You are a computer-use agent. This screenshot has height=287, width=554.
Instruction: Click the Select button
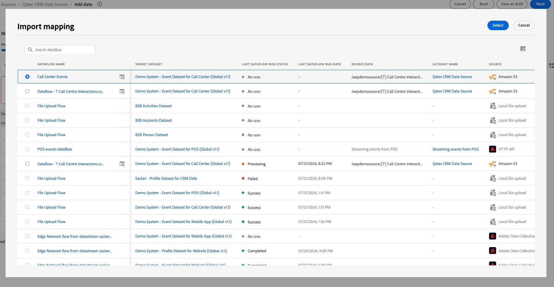coord(498,25)
